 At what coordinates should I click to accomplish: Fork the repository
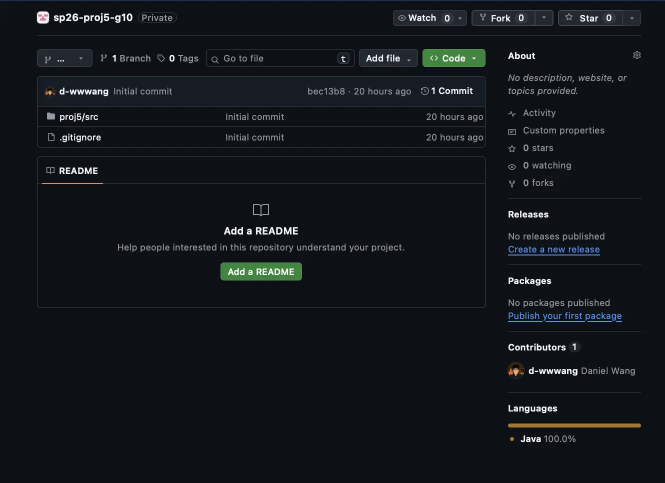502,18
